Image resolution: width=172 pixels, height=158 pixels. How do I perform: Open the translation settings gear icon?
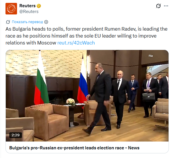click(x=46, y=22)
